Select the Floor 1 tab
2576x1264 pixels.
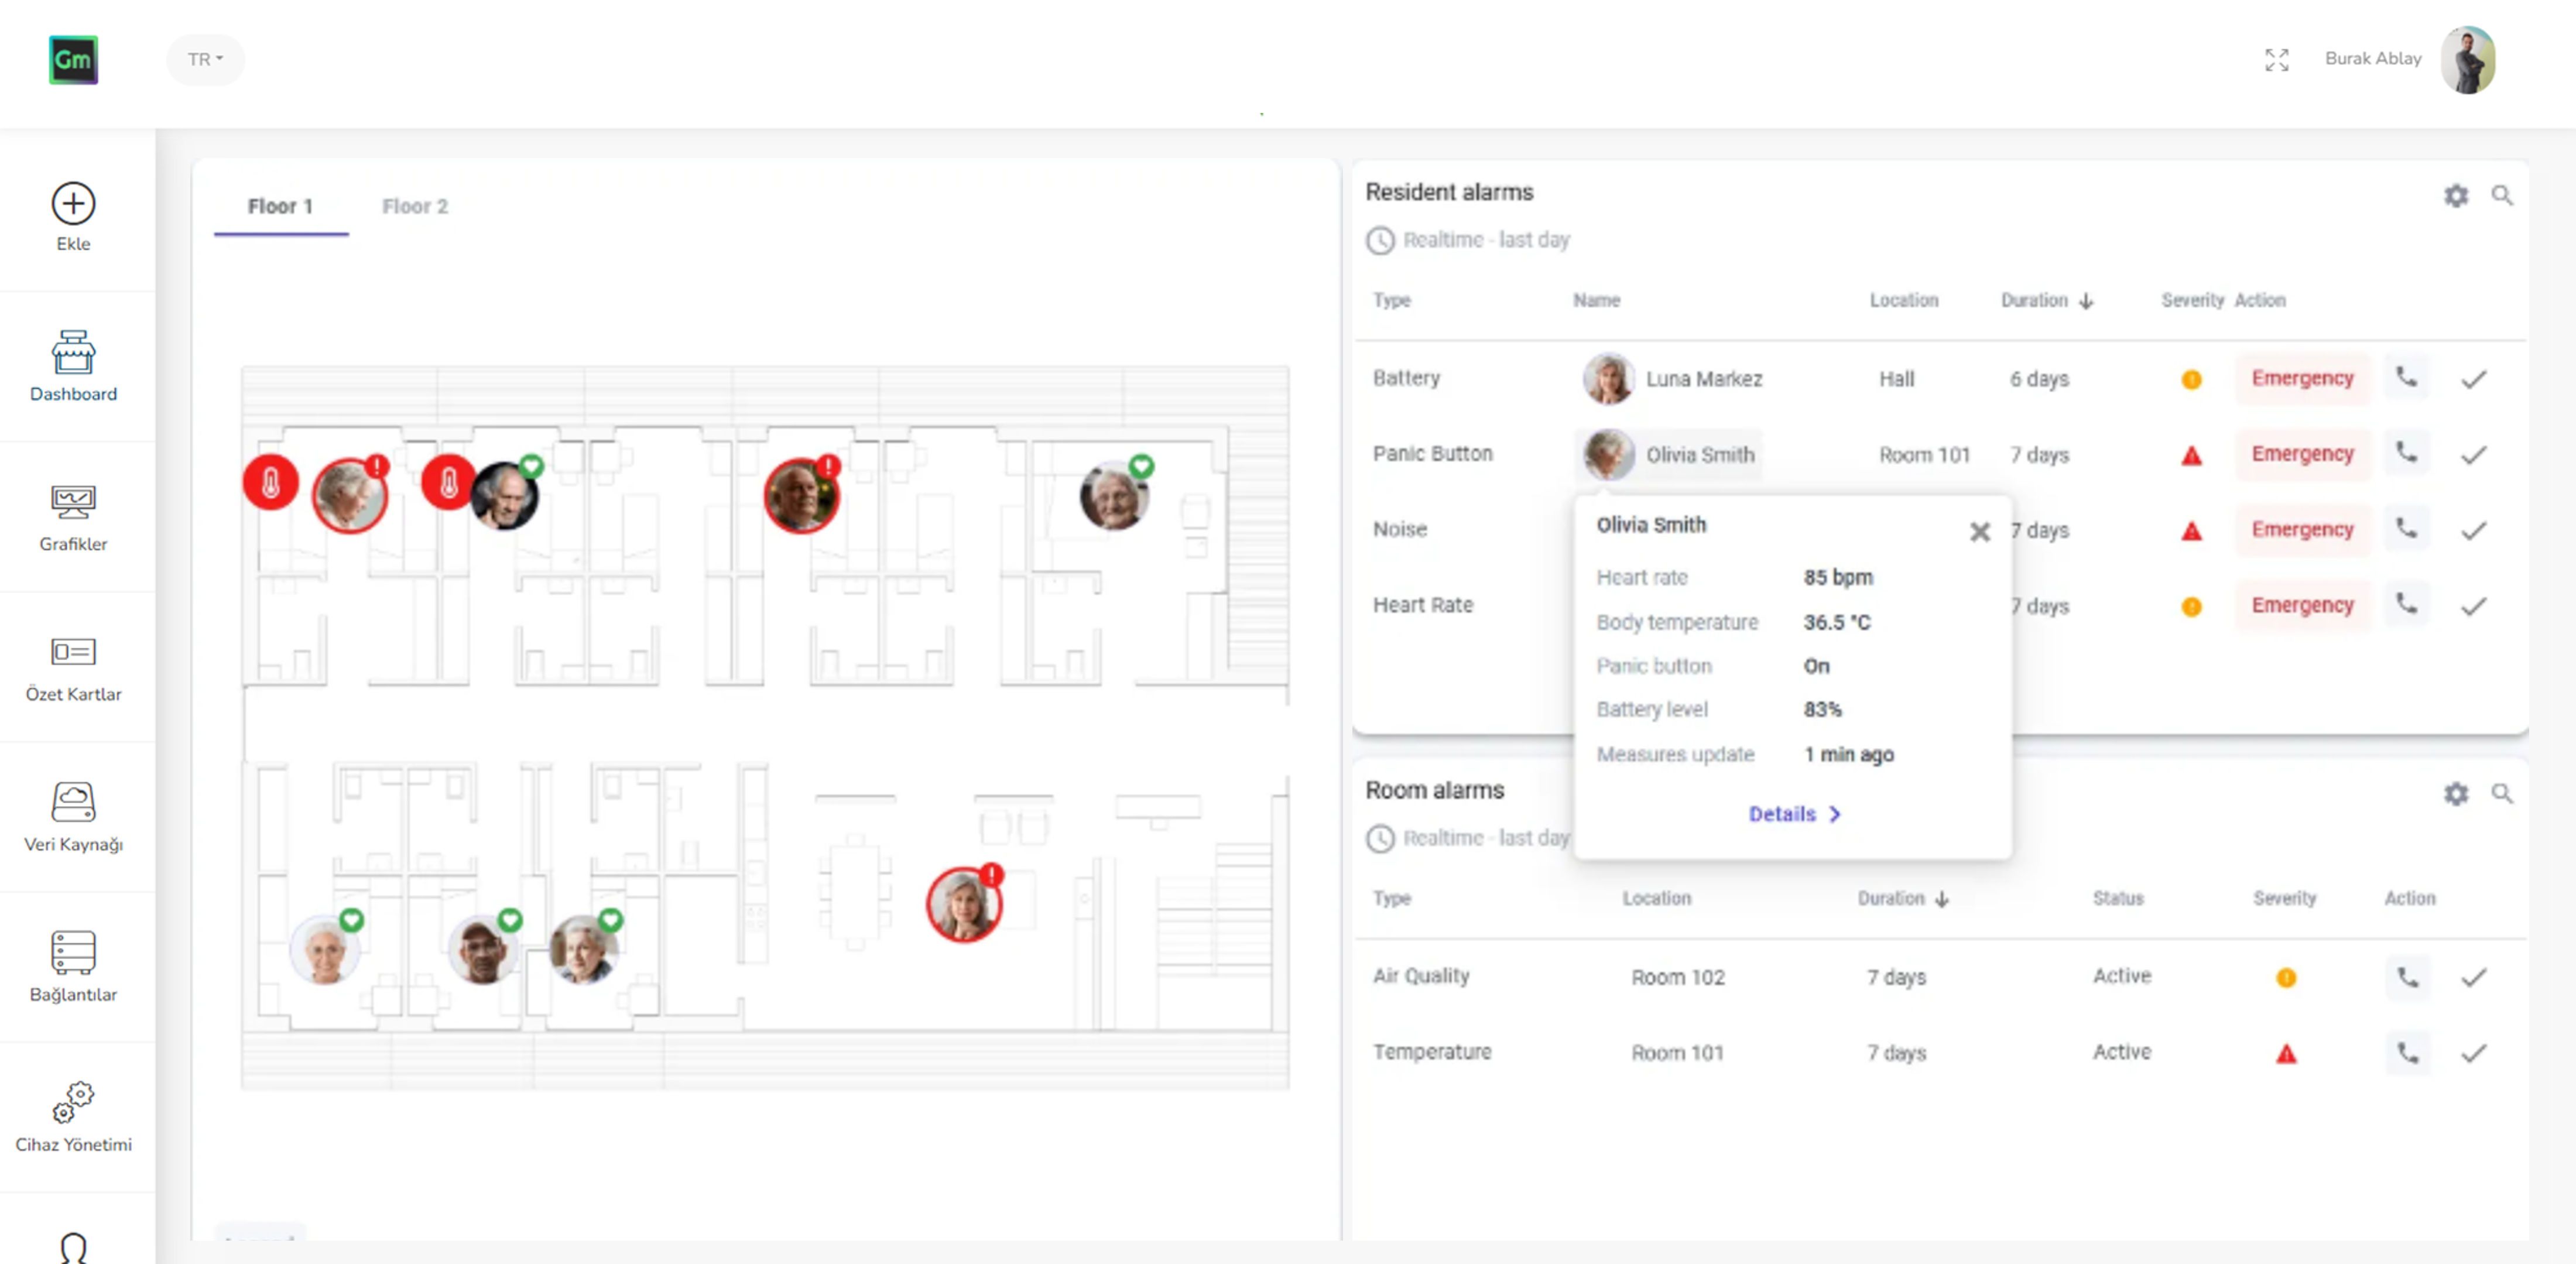click(280, 206)
